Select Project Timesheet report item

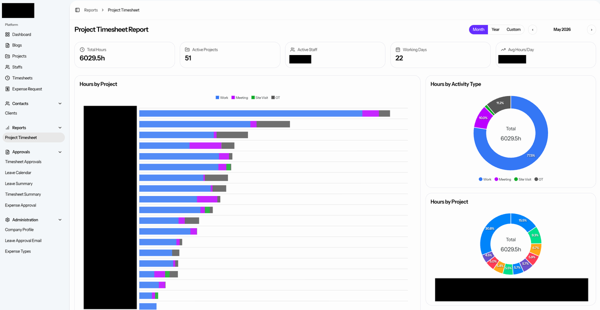point(32,137)
